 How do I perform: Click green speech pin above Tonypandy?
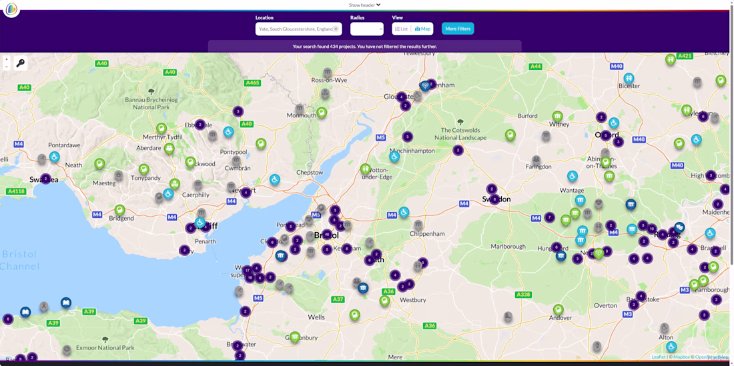pos(143,169)
